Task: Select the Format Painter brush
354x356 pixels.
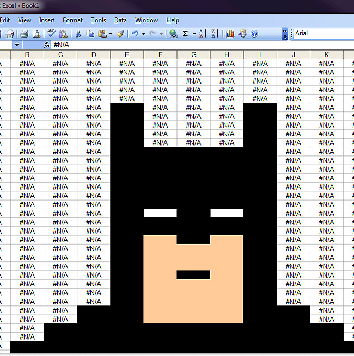Action: point(120,34)
